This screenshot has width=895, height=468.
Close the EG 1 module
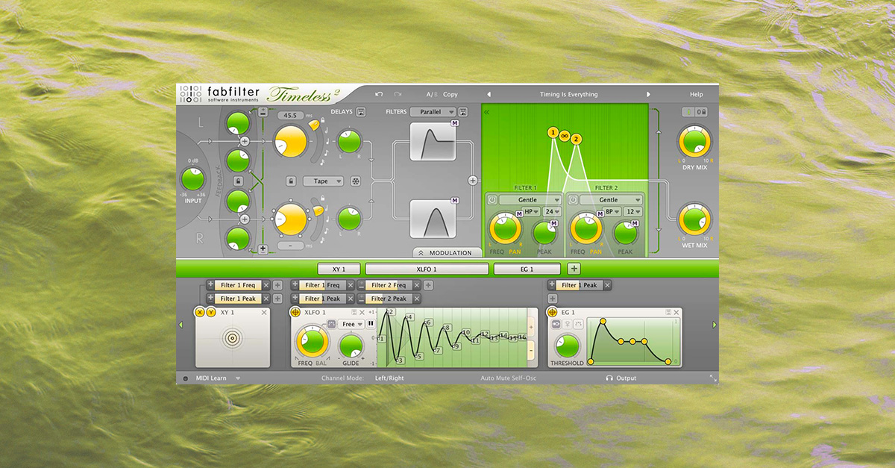[677, 312]
